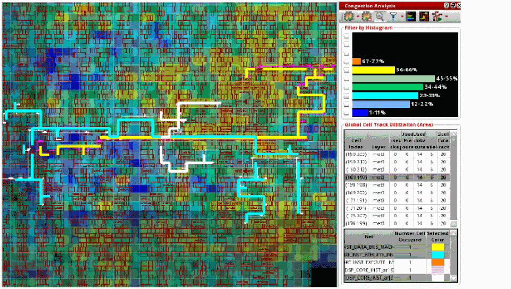
Task: Check the box for the 1-11% bar
Action: [x=347, y=113]
